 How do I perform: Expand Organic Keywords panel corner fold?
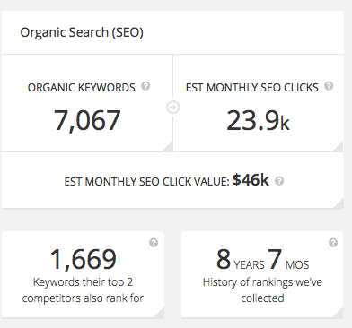point(168,147)
